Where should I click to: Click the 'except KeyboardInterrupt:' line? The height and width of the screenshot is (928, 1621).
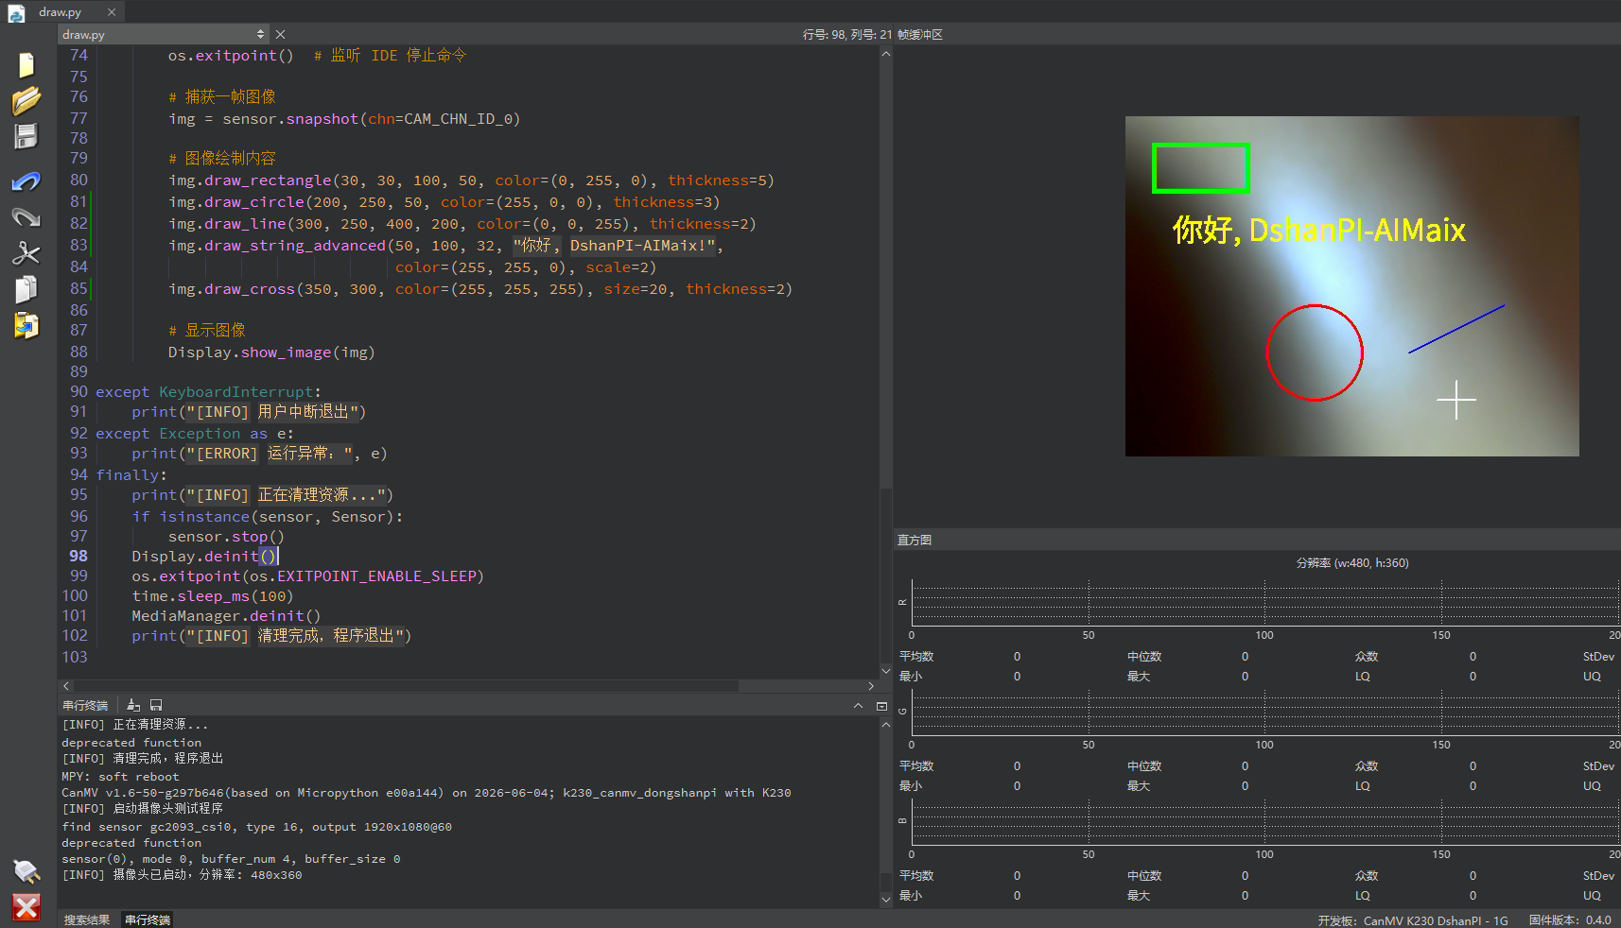pyautogui.click(x=208, y=391)
